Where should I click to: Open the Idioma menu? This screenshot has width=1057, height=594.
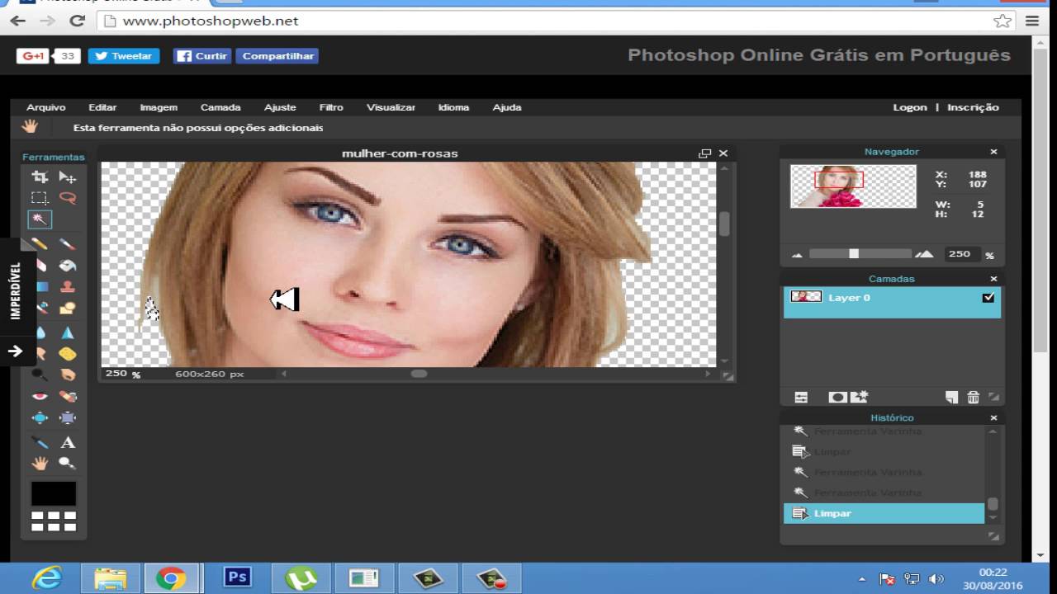click(x=453, y=107)
